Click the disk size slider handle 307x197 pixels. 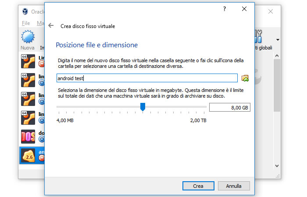(143, 107)
